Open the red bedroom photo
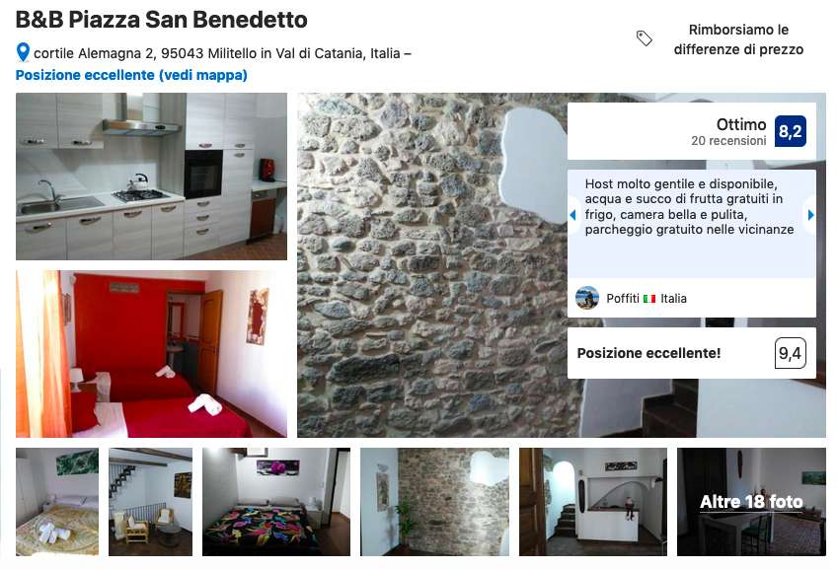Screen dimensions: 837x569 [152, 354]
